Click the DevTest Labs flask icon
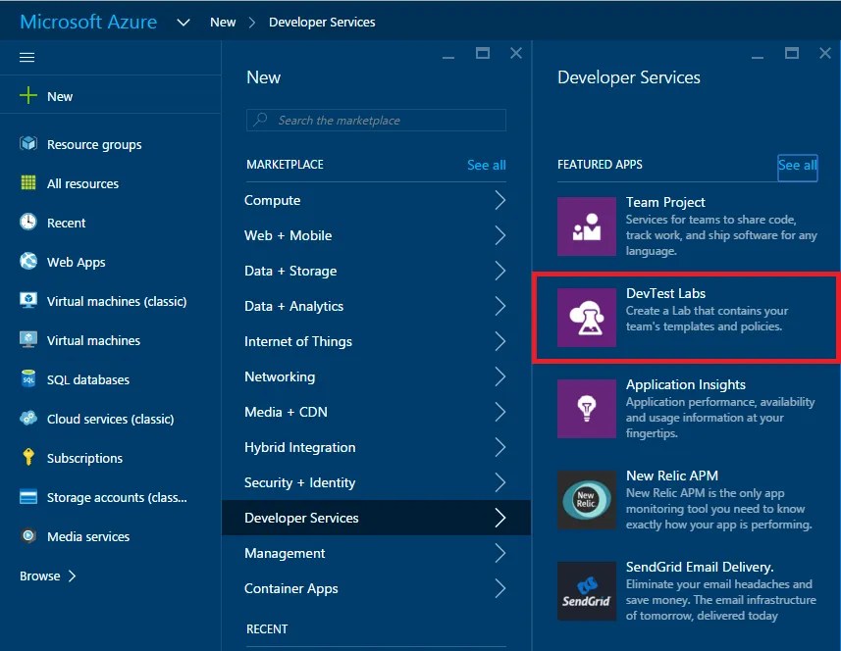Screen dimensions: 841x651 587,318
